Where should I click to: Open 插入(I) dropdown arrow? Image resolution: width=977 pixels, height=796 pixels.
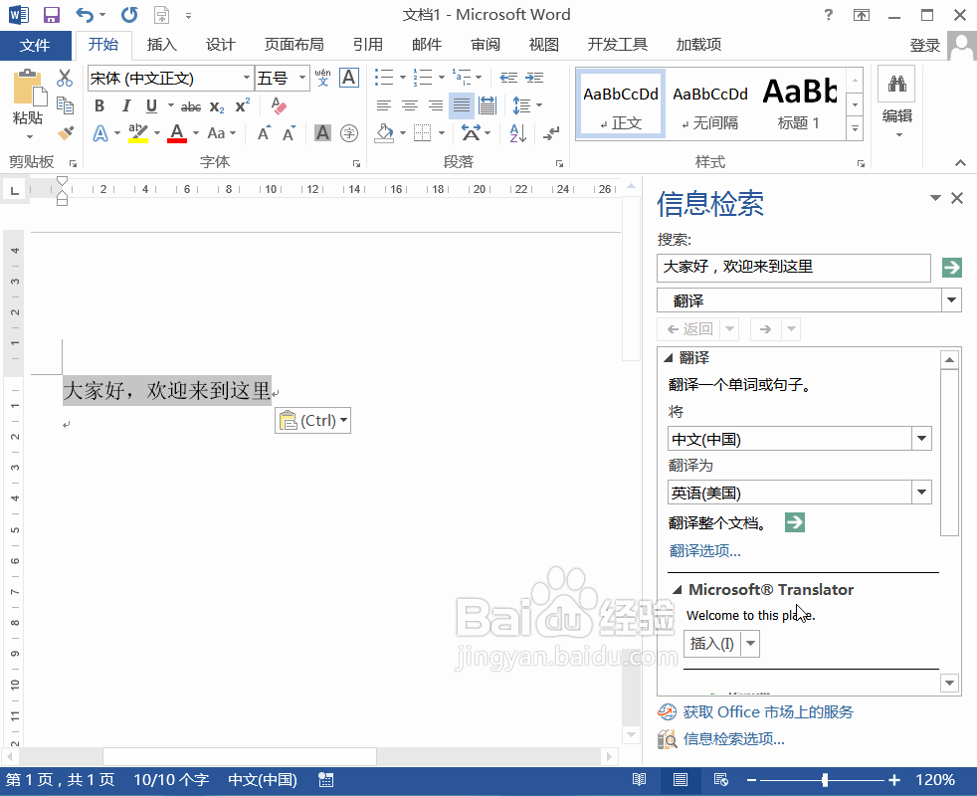coord(751,644)
